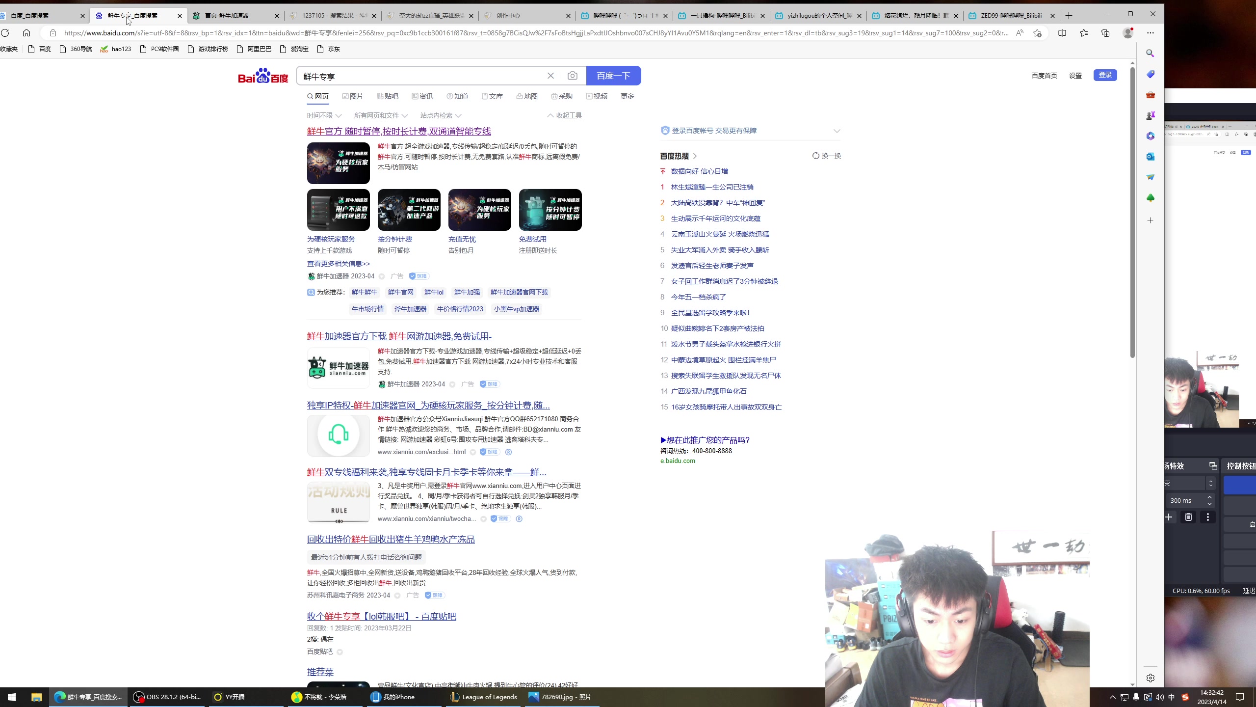
Task: Open 收个鲜牛专享 lol韩服吧 result link
Action: pyautogui.click(x=381, y=617)
